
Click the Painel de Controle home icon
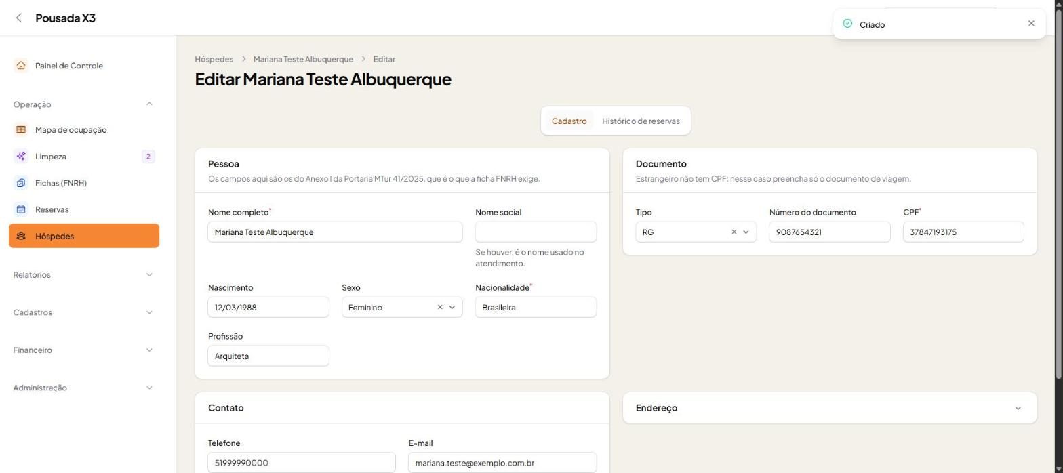point(21,66)
